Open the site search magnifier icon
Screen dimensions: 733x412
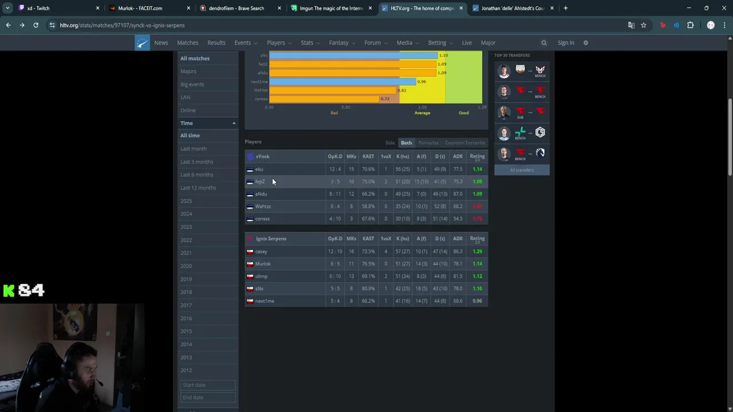coord(544,43)
